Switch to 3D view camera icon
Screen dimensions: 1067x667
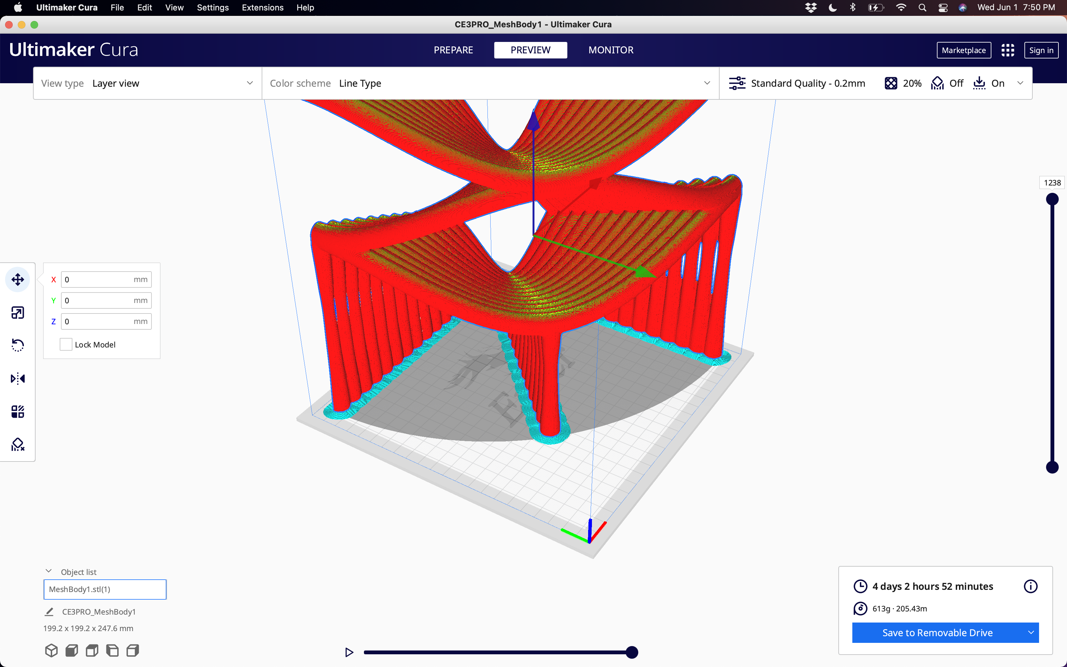pos(51,650)
